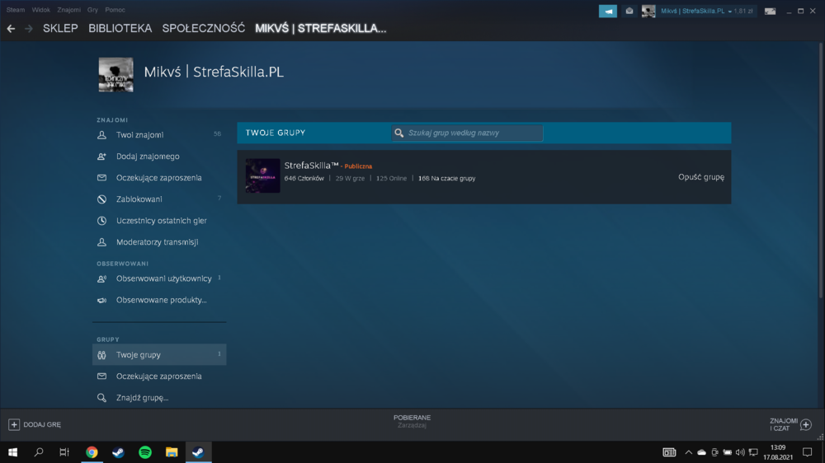The width and height of the screenshot is (825, 463).
Task: Open Spotify from the taskbar
Action: pos(145,452)
